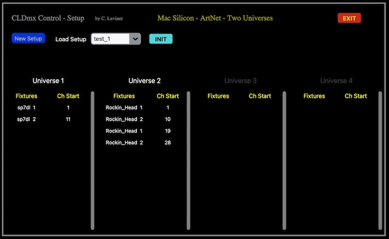
Task: Click channel start value 28 in Universe 2
Action: pos(168,143)
